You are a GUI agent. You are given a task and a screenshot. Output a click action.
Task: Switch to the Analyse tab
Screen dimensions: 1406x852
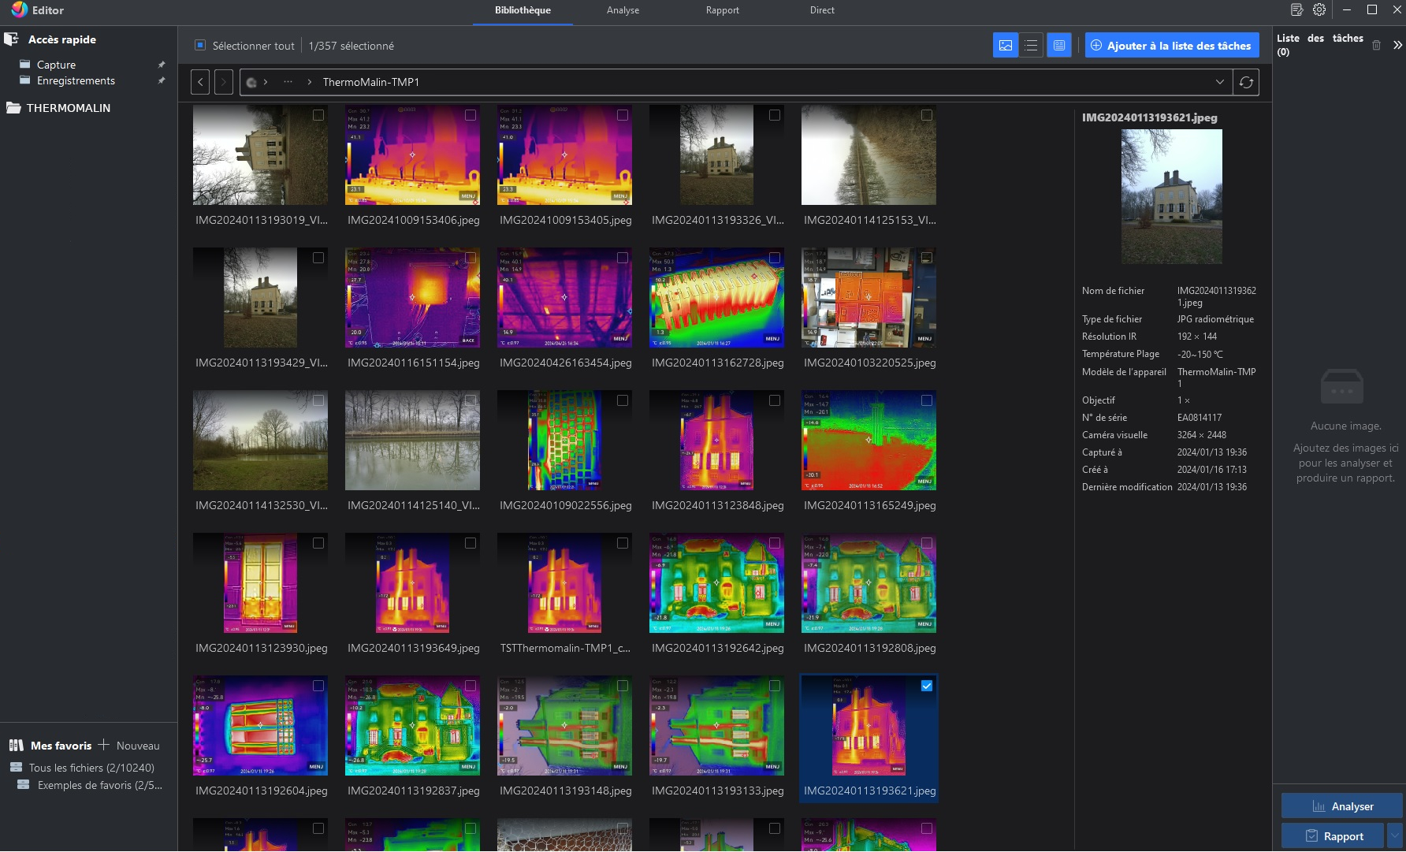point(623,10)
